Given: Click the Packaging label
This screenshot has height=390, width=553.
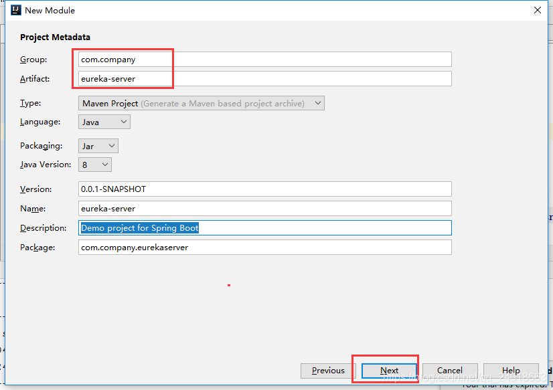Looking at the screenshot, I should click(42, 146).
